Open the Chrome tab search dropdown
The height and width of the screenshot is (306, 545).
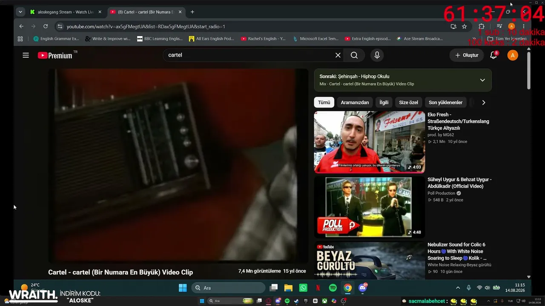pos(20,12)
